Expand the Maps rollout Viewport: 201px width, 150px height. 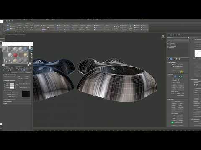coord(5,104)
